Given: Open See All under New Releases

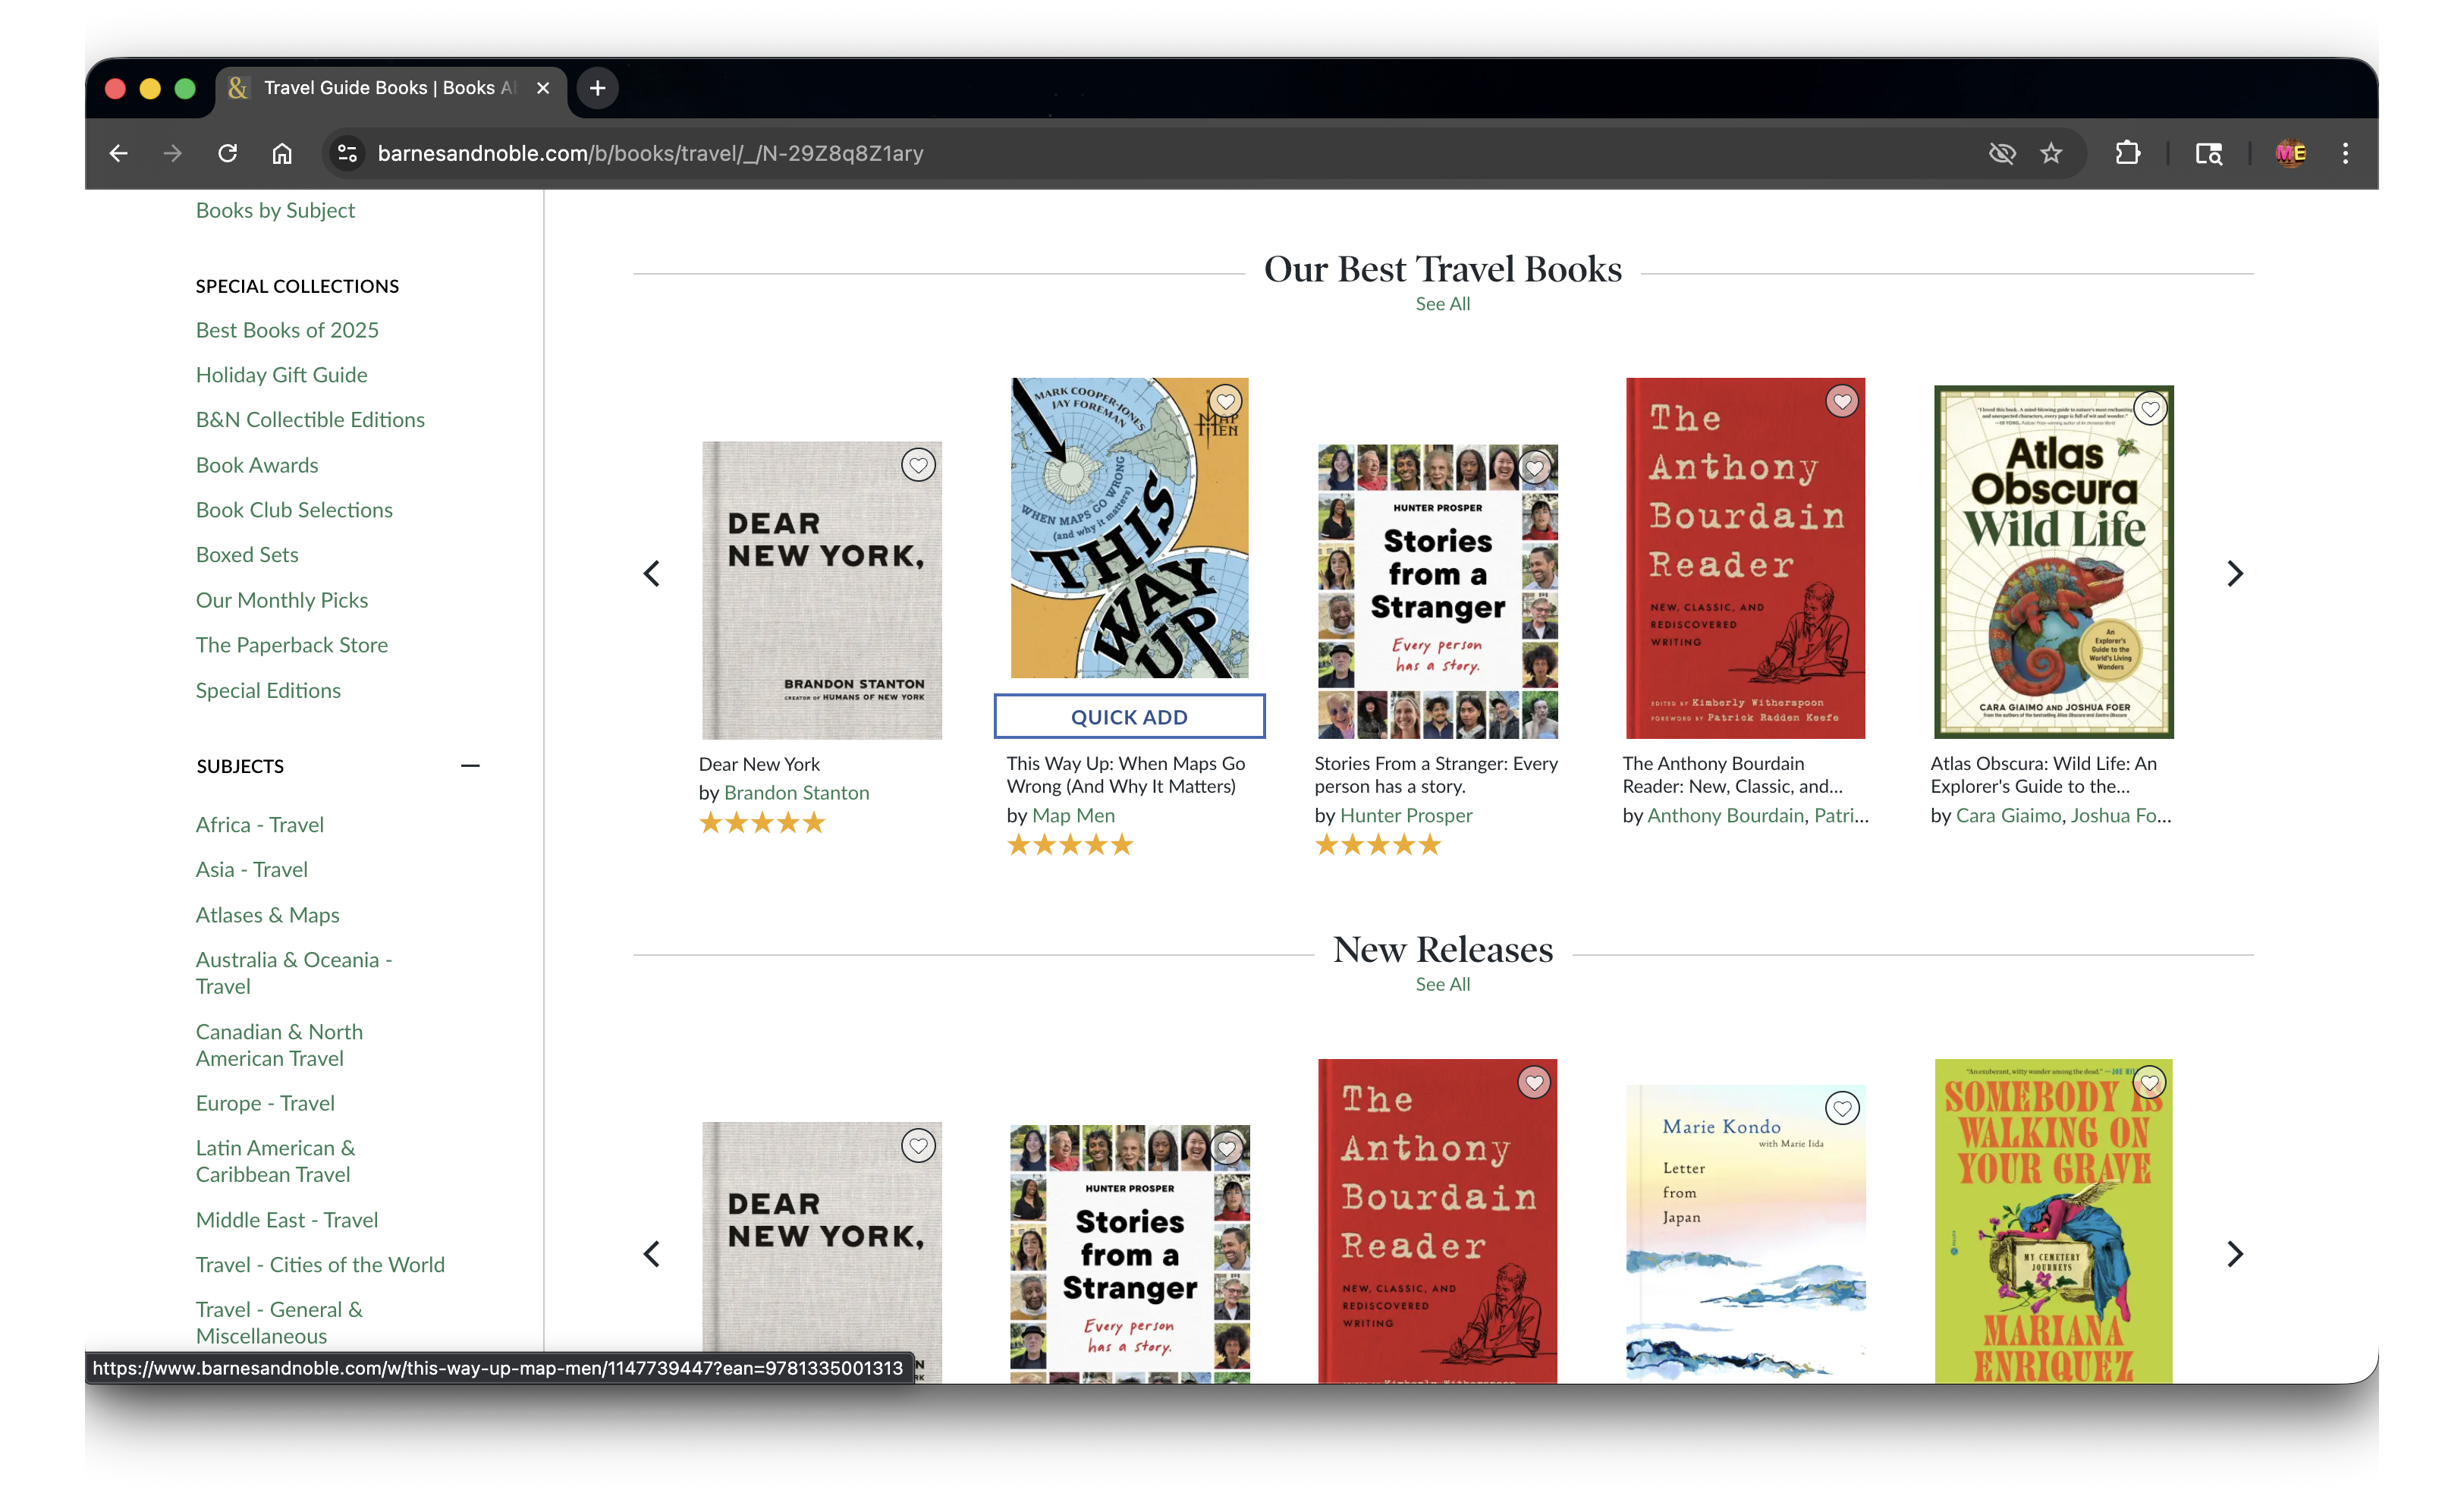Looking at the screenshot, I should point(1442,984).
